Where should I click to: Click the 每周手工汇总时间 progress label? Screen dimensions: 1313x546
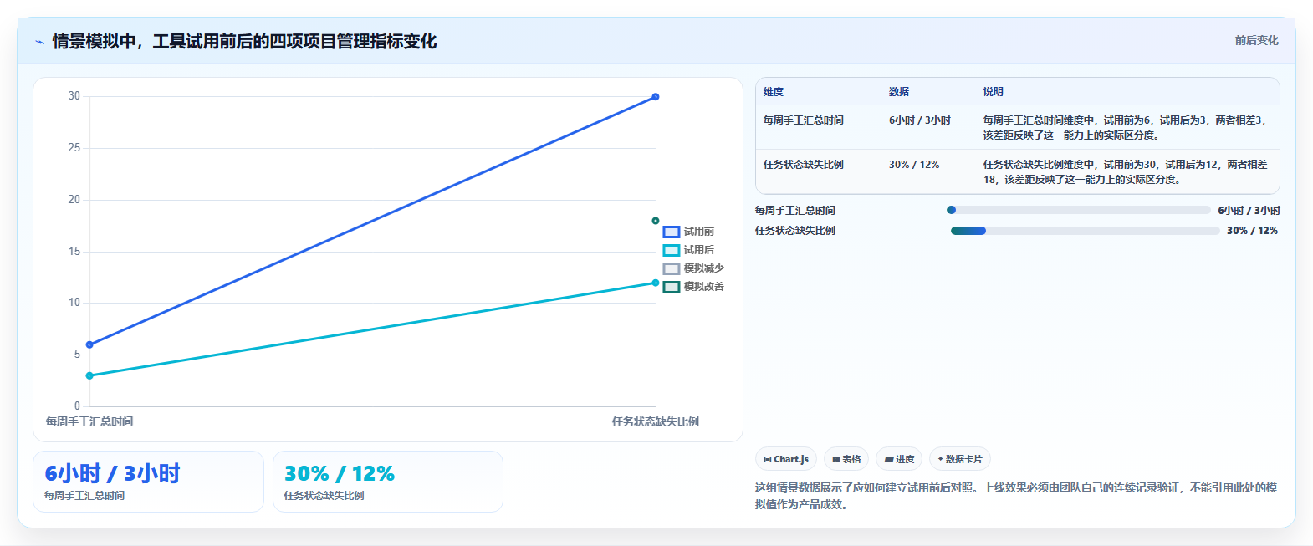[795, 211]
